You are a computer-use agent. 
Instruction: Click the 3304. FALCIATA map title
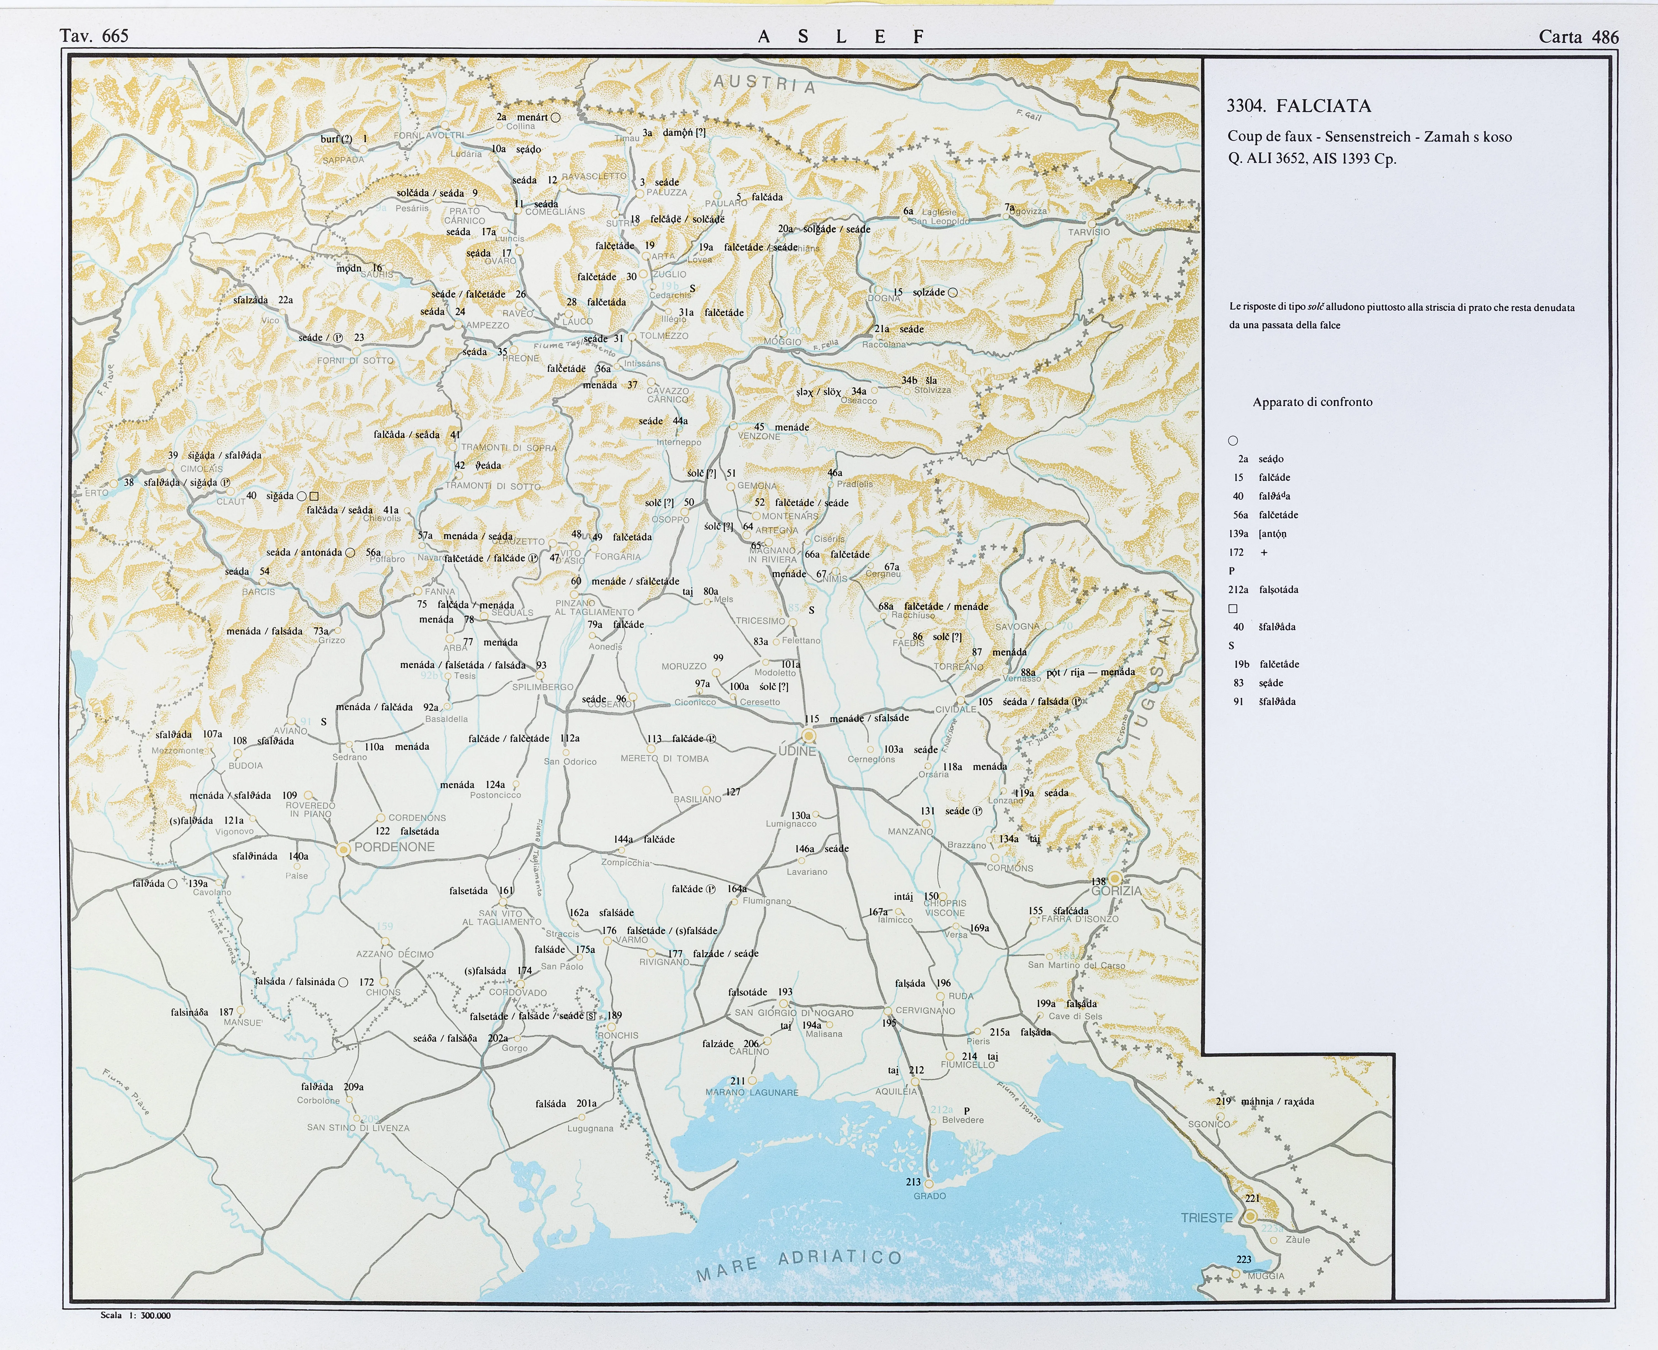[x=1299, y=106]
